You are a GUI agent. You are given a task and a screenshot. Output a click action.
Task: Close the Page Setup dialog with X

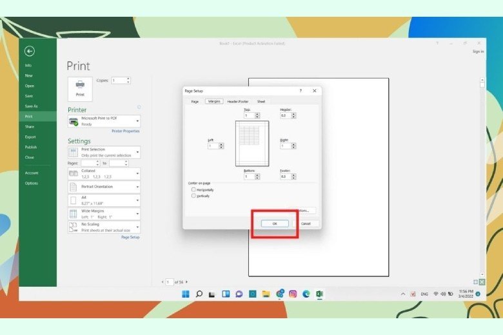[x=315, y=91]
